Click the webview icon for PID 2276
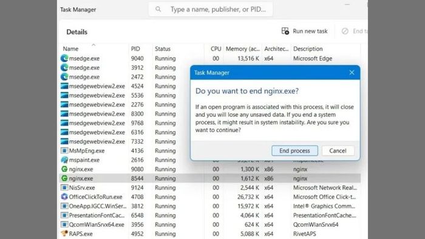The width and height of the screenshot is (425, 239). 64,104
